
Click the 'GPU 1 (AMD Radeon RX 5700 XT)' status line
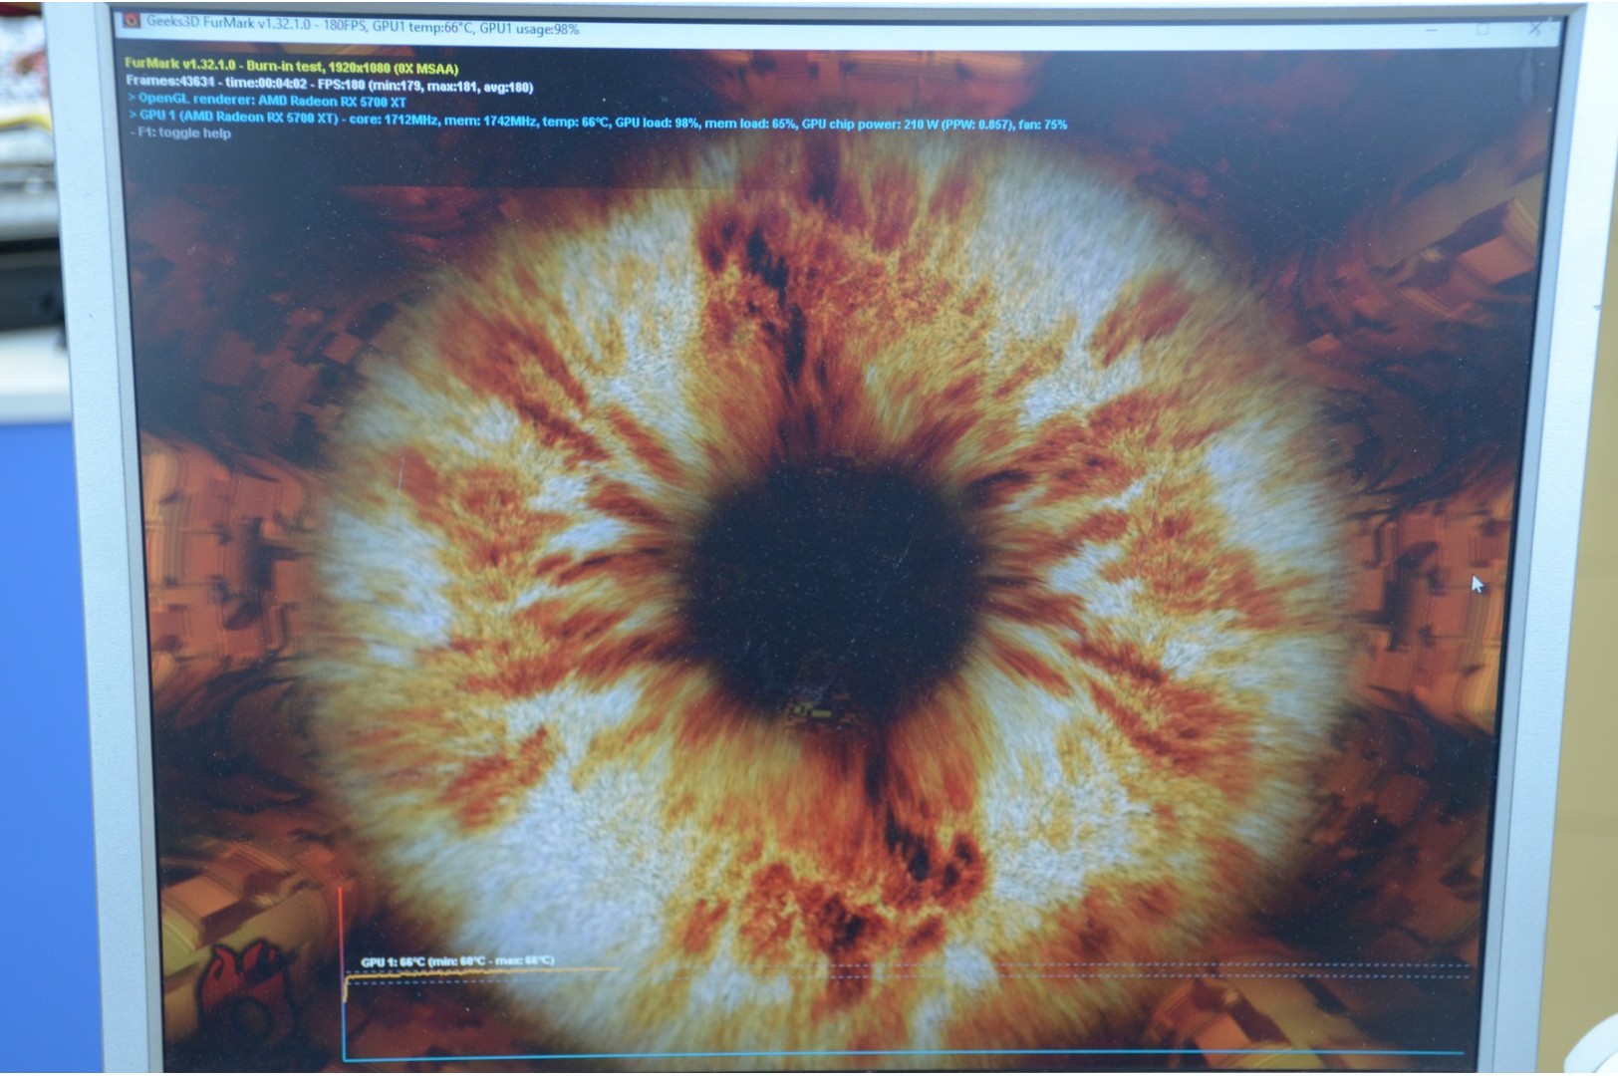[598, 121]
